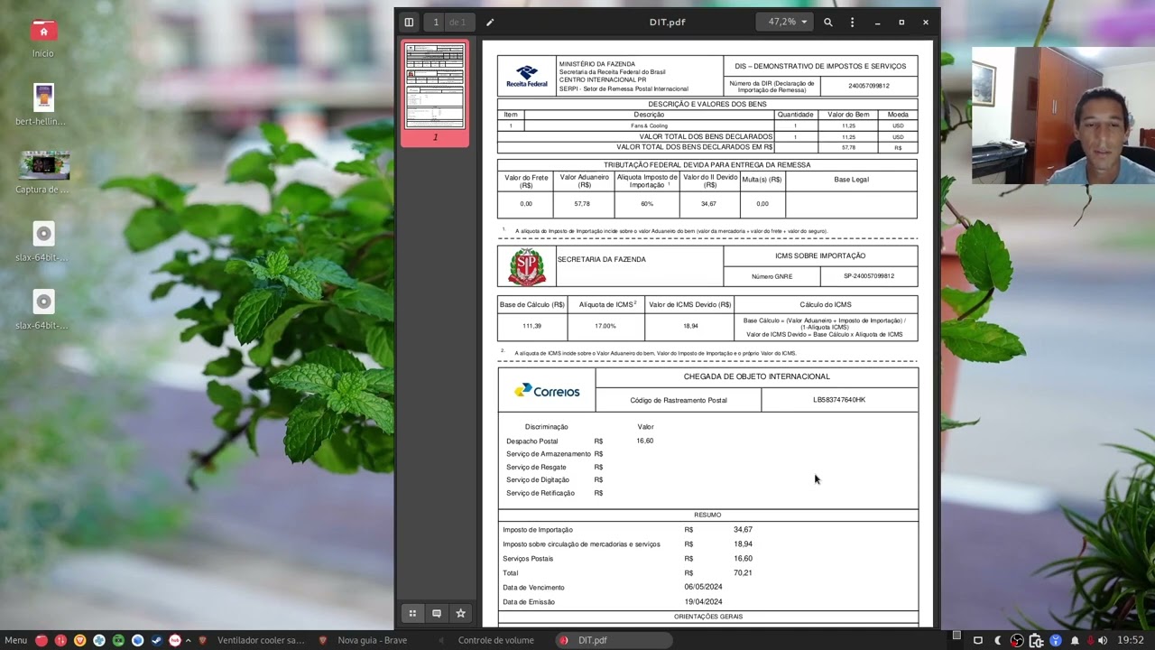Screen dimensions: 1155x650
Task: Click the small square workspace switcher in taskbar
Action: [956, 636]
